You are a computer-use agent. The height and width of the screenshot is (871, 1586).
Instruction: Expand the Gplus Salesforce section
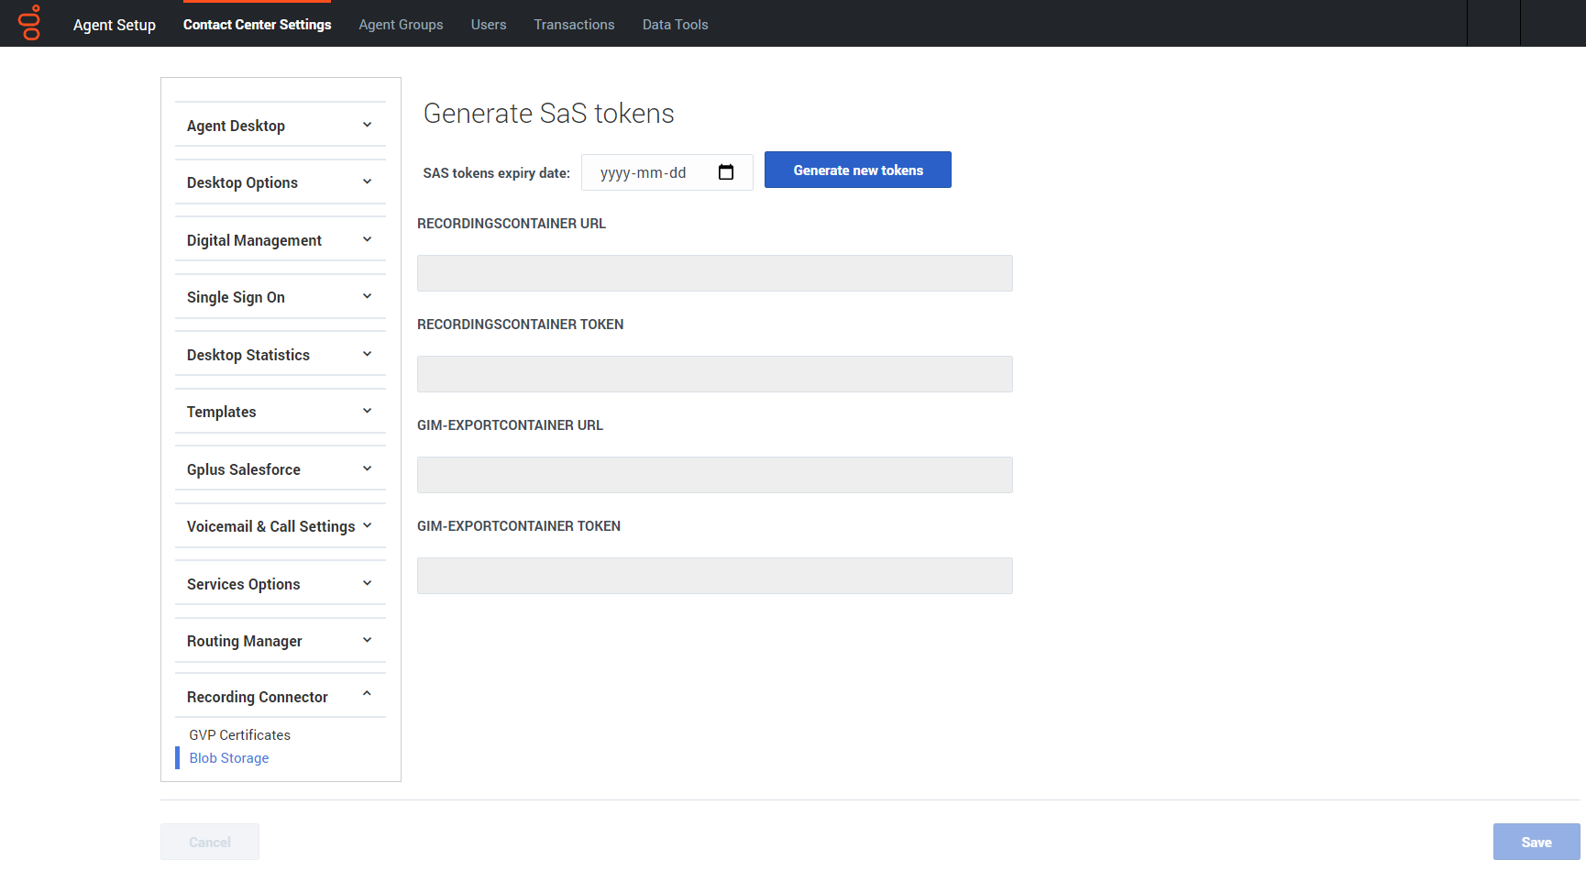click(x=281, y=469)
